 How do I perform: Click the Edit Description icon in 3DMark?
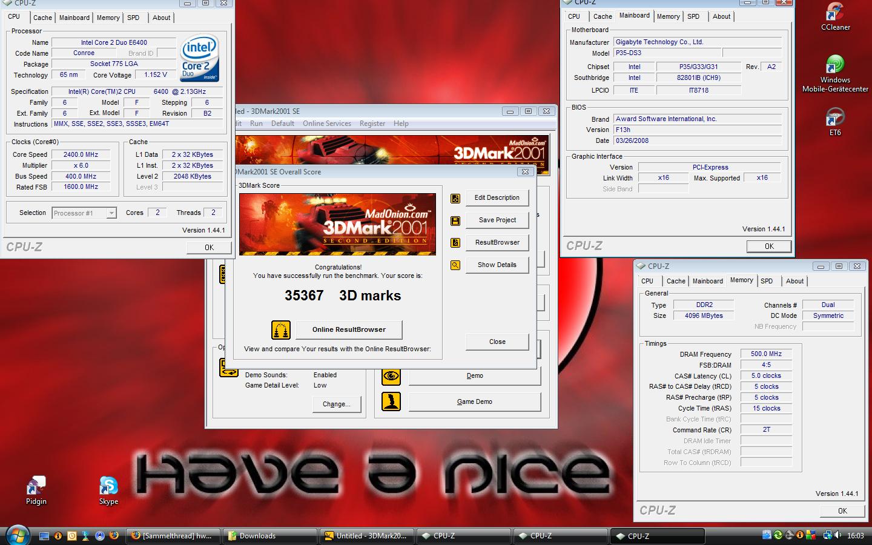(455, 198)
